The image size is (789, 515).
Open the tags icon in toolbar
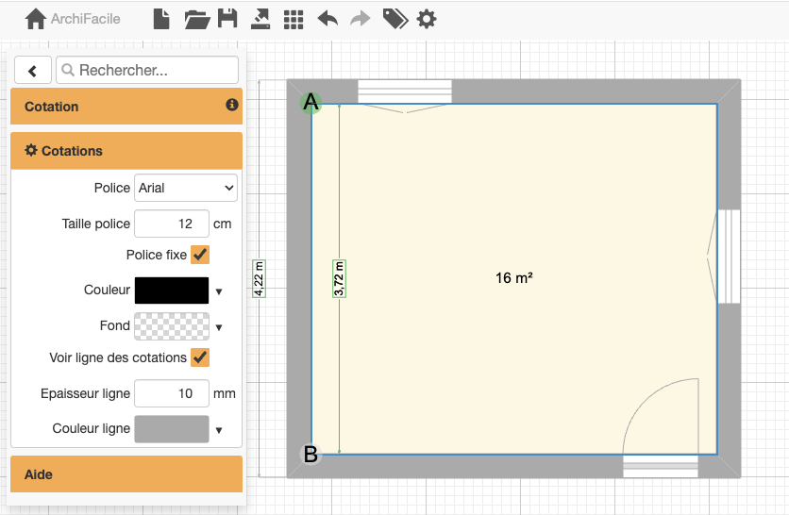tap(394, 19)
